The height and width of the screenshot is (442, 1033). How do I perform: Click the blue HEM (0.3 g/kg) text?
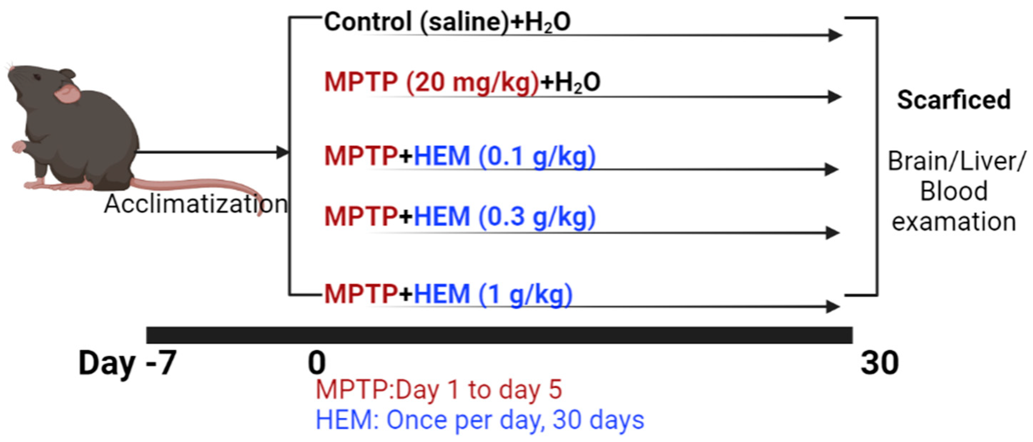click(x=504, y=217)
